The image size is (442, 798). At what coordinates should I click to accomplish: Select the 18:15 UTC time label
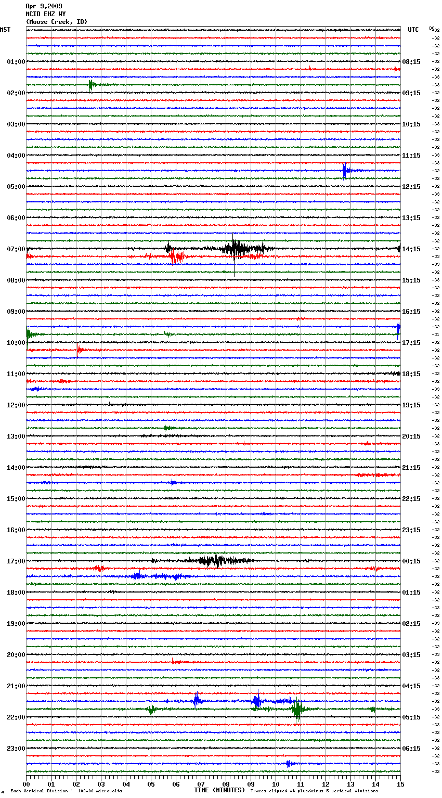[411, 374]
